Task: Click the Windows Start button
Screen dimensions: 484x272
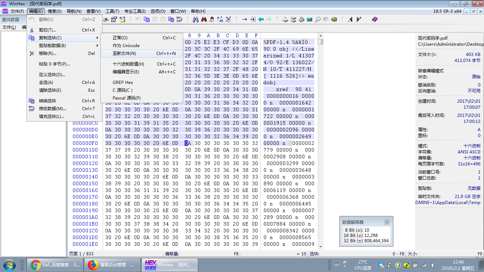Action: pos(10,265)
